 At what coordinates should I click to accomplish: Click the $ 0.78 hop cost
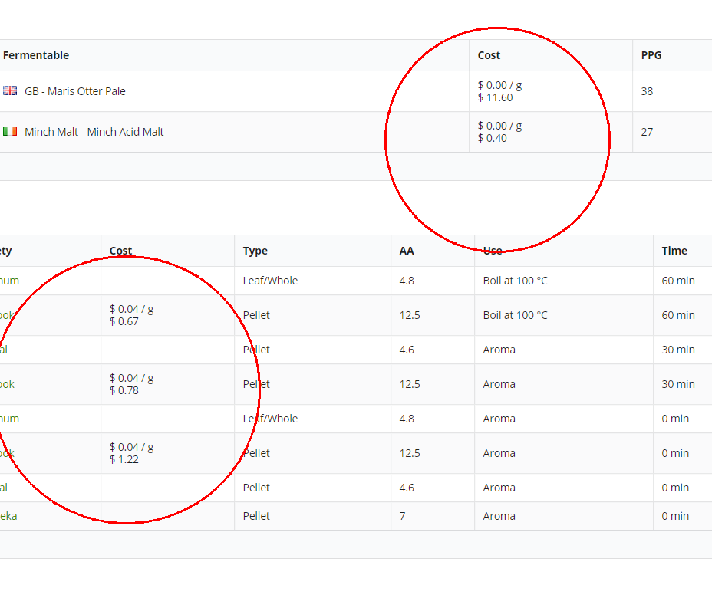[x=124, y=390]
